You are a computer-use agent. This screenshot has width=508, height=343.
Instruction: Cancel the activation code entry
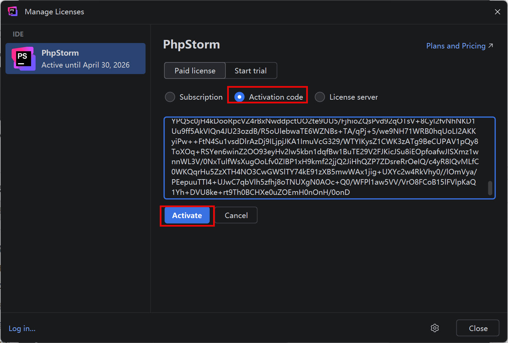click(x=236, y=215)
